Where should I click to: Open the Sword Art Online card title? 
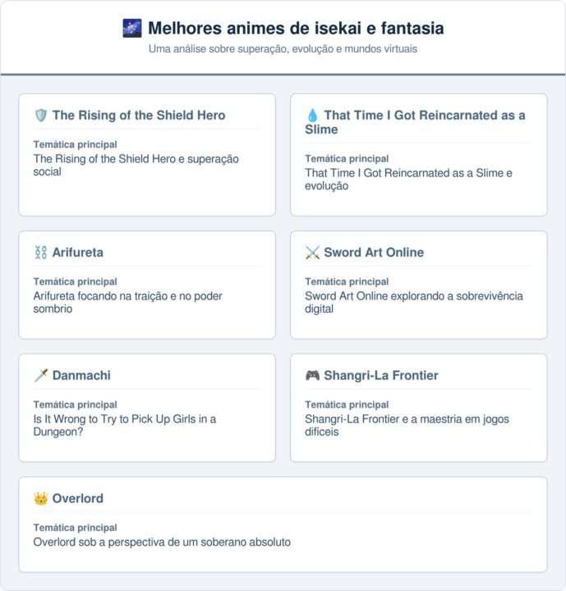click(x=374, y=253)
